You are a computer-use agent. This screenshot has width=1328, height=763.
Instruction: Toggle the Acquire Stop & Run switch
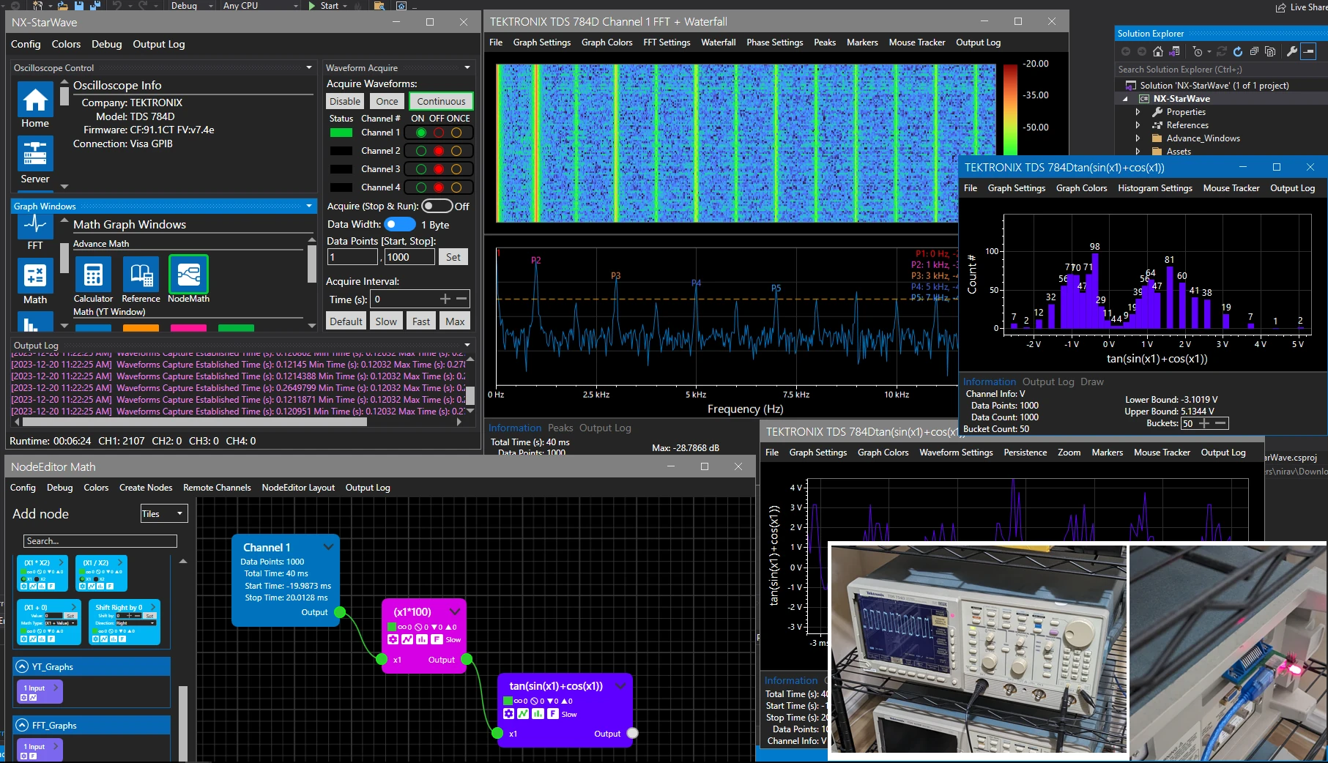coord(437,206)
